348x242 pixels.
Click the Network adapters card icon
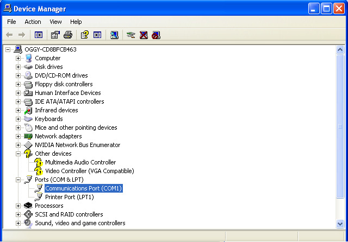pos(28,136)
